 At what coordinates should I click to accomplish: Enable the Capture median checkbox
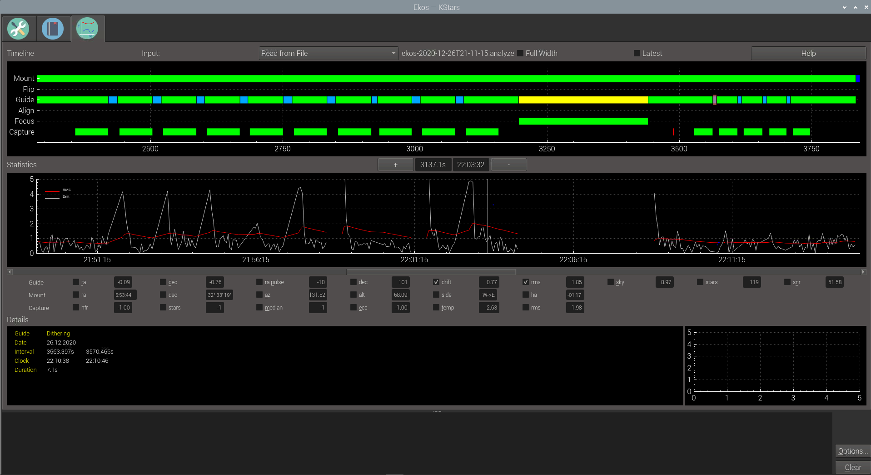pos(259,307)
